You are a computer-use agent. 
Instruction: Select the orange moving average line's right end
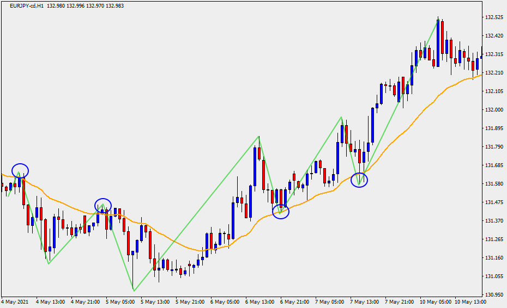(480, 76)
